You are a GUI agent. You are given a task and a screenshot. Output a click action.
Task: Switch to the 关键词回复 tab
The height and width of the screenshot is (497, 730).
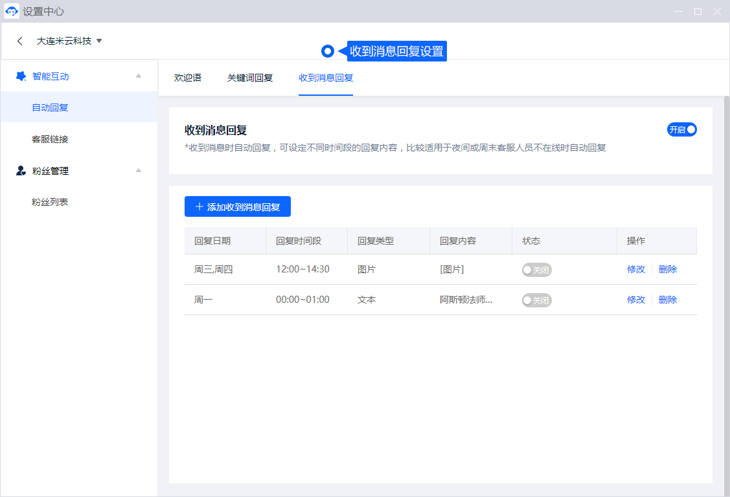coord(250,78)
